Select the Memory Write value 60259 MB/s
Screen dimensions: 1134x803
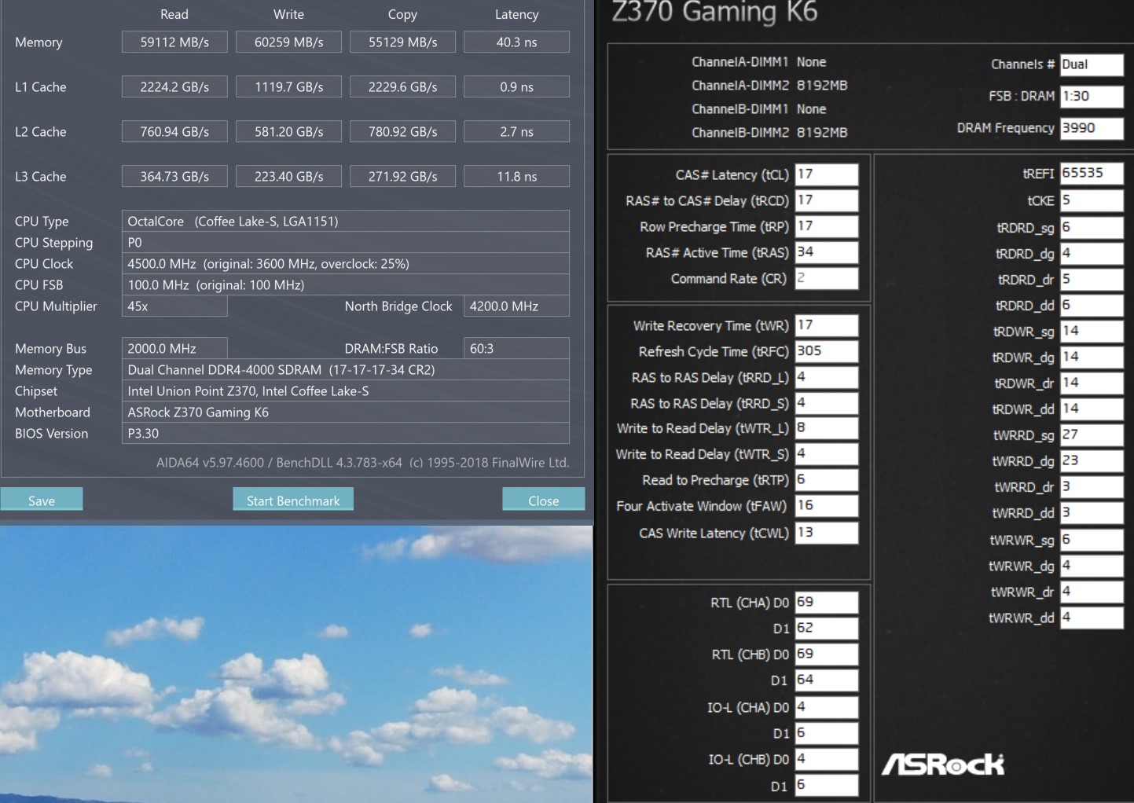[288, 42]
